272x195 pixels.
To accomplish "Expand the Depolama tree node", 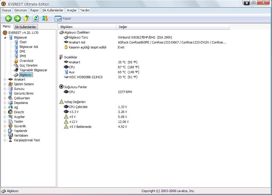I will [x=5, y=103].
